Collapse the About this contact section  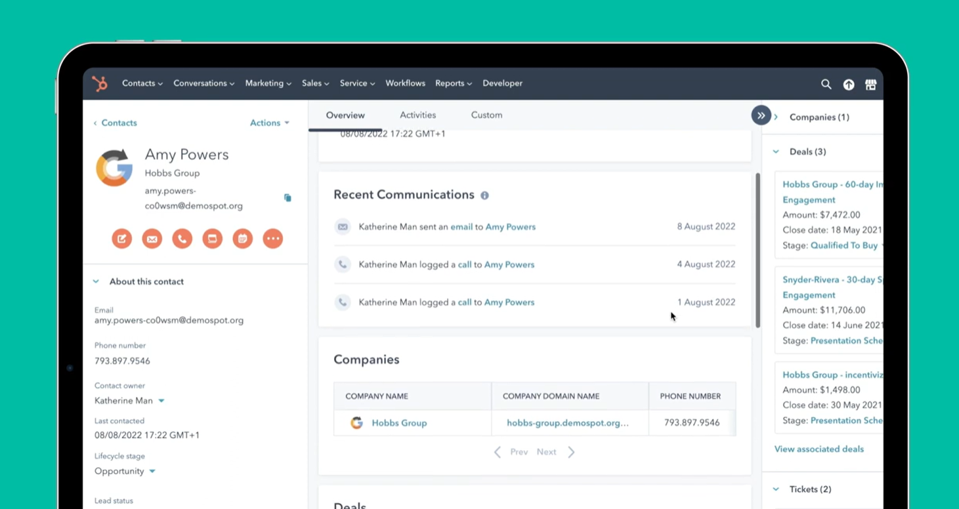tap(96, 281)
